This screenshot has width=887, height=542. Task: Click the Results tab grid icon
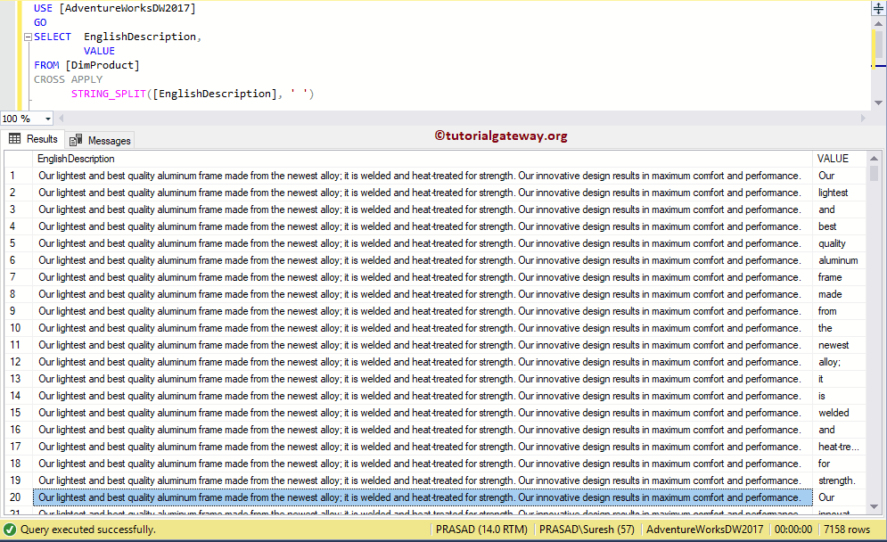point(16,139)
